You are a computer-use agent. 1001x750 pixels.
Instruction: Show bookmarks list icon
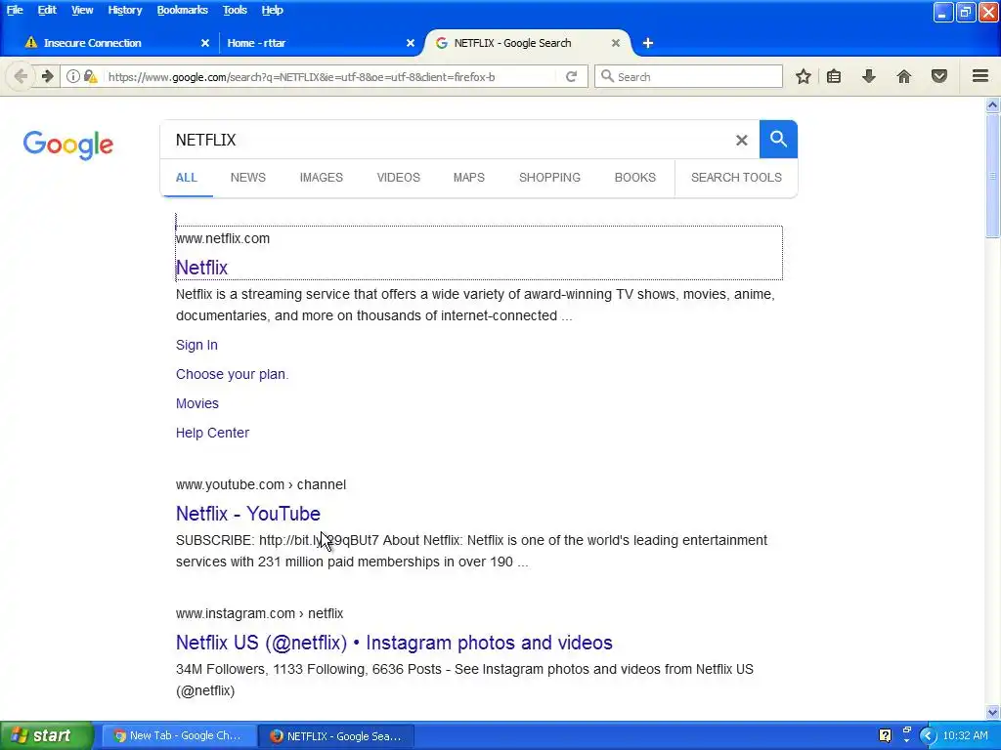[x=834, y=76]
